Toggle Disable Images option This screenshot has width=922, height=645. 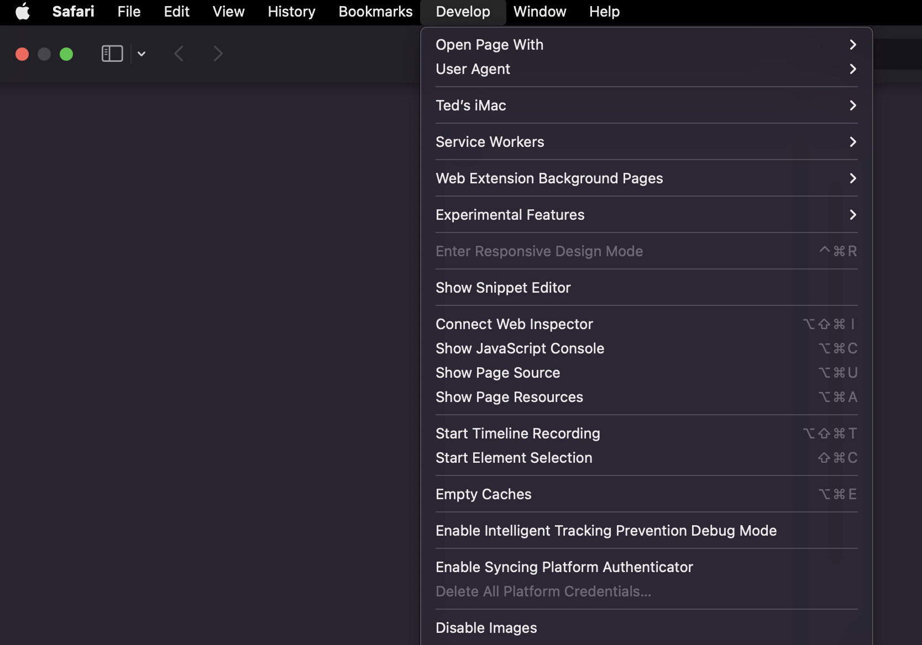point(646,628)
